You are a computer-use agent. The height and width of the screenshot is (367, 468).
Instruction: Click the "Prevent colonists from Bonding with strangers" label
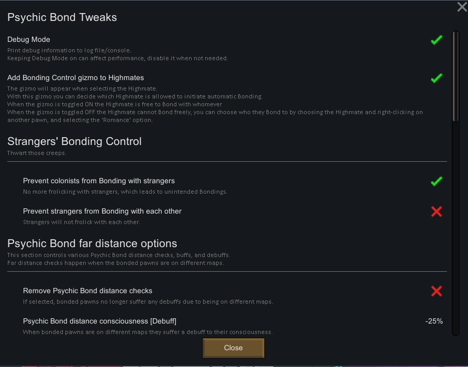pyautogui.click(x=99, y=181)
